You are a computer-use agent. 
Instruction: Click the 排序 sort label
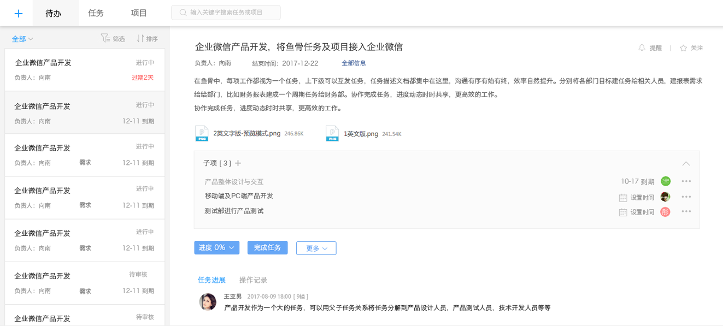(152, 39)
